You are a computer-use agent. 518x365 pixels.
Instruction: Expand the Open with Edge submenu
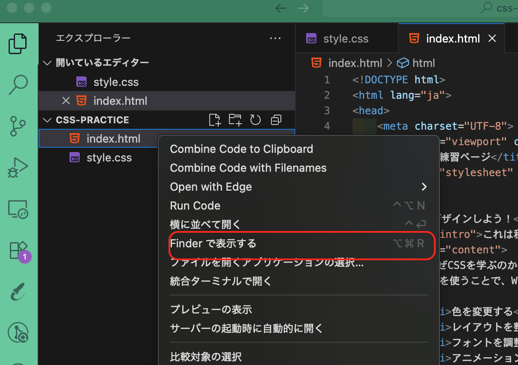(424, 187)
